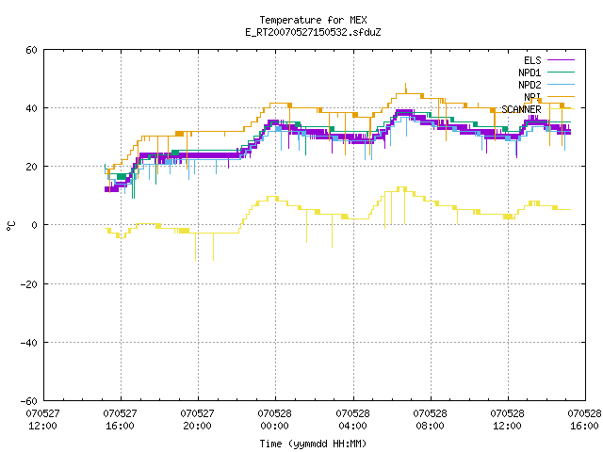Click the light blue NPD2 legend line sample
Viewport: 603px width, 452px height.
562,85
